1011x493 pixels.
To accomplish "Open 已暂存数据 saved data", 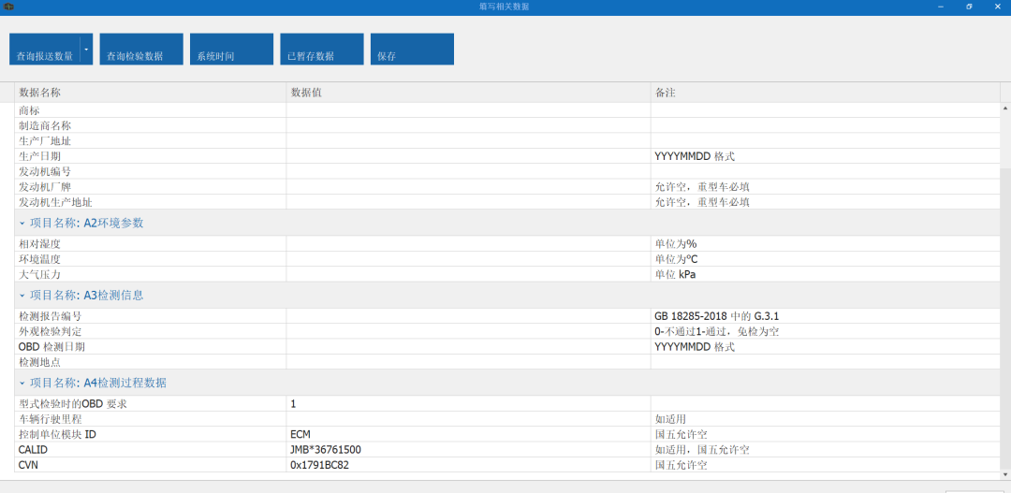I will (322, 49).
